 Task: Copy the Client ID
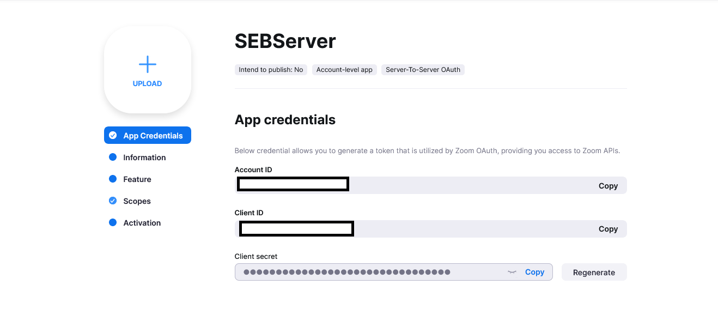608,229
